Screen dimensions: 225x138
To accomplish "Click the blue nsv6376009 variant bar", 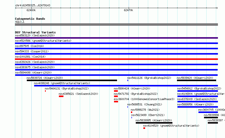I will (x=198, y=102).
